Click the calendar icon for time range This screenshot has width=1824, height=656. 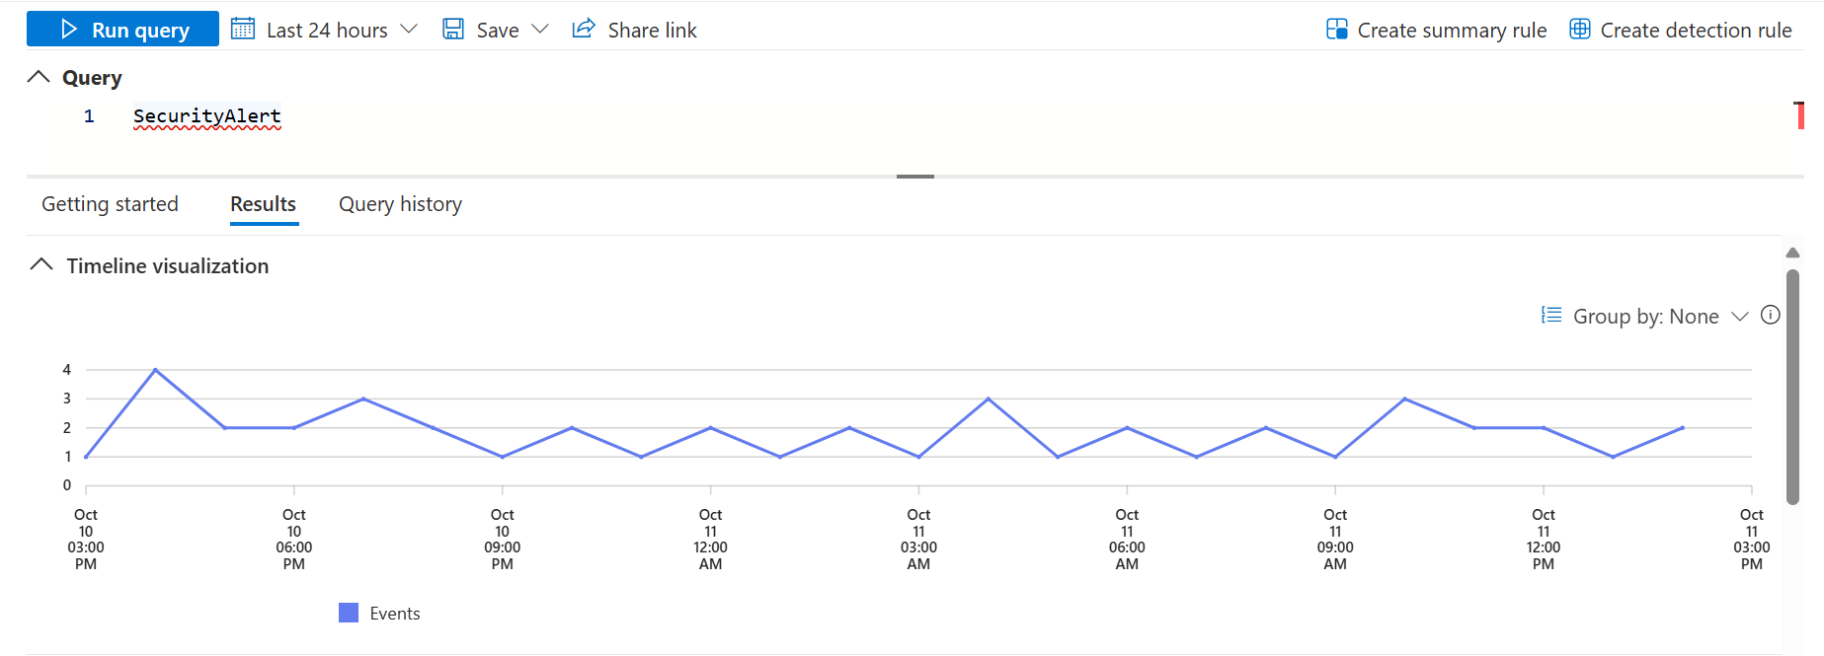coord(243,30)
